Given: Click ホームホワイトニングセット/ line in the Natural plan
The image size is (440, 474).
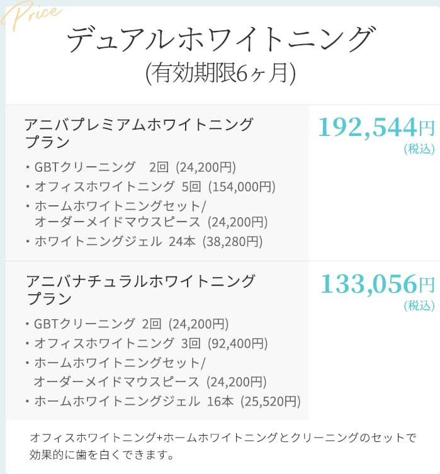Looking at the screenshot, I should click(x=120, y=363).
